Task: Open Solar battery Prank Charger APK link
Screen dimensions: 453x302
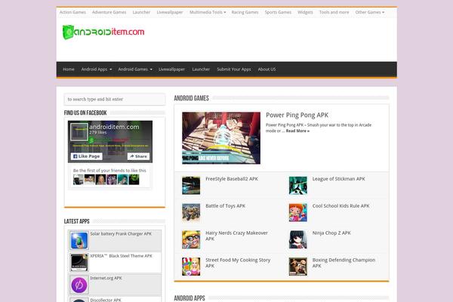Action: point(121,234)
